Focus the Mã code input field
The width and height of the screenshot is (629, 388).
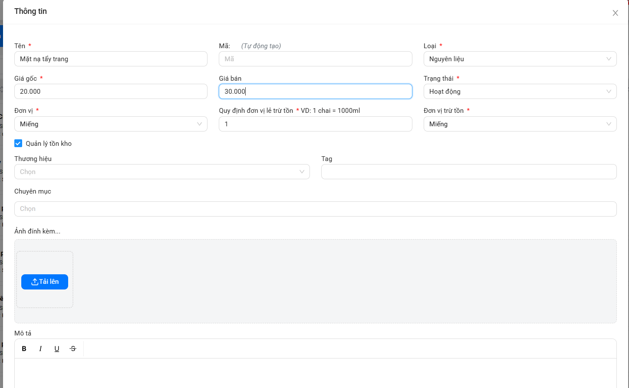point(315,59)
